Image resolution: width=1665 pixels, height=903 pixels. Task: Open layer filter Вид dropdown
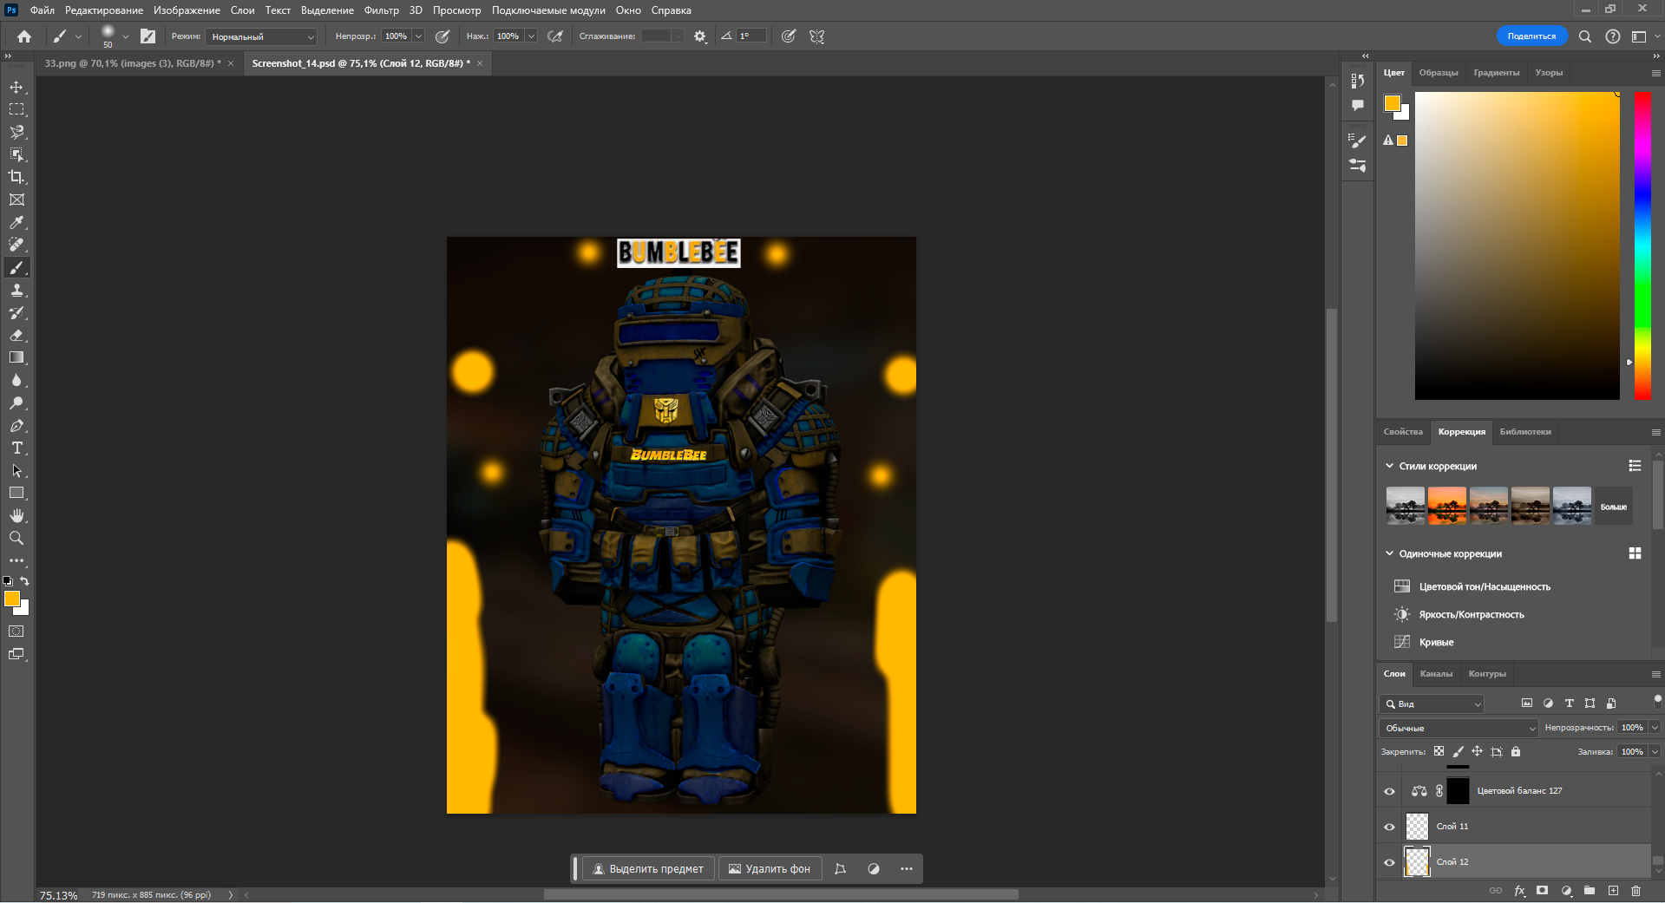tap(1432, 703)
